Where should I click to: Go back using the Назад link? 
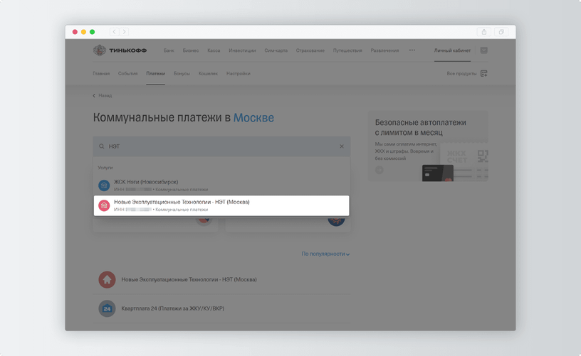click(103, 95)
